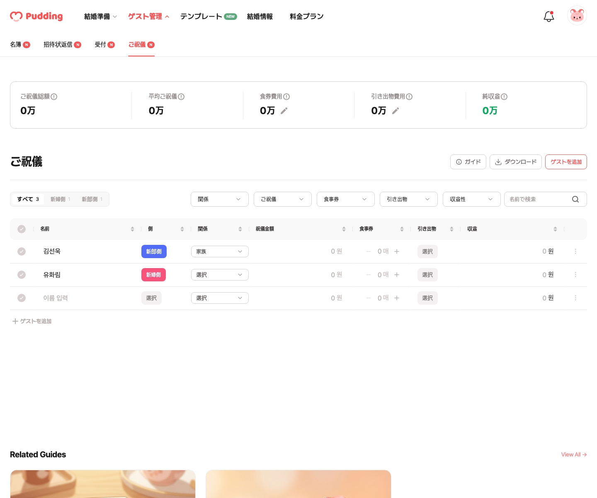Check the 유화림 row checkbox
This screenshot has width=597, height=498.
tap(22, 275)
